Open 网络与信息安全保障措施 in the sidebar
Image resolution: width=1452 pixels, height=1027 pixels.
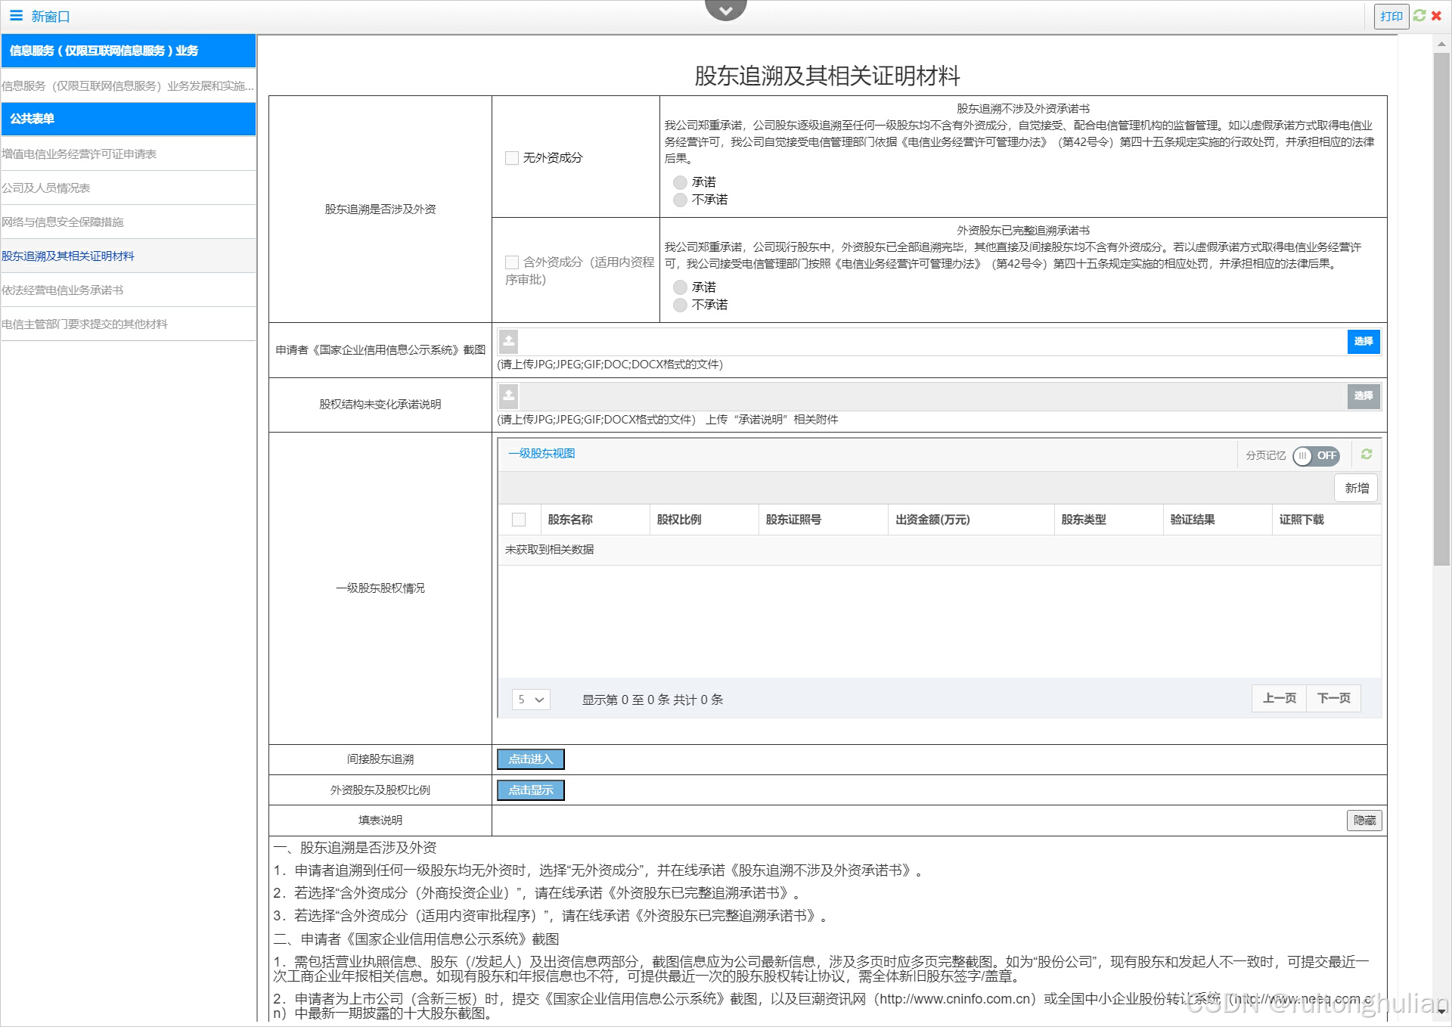[x=62, y=222]
